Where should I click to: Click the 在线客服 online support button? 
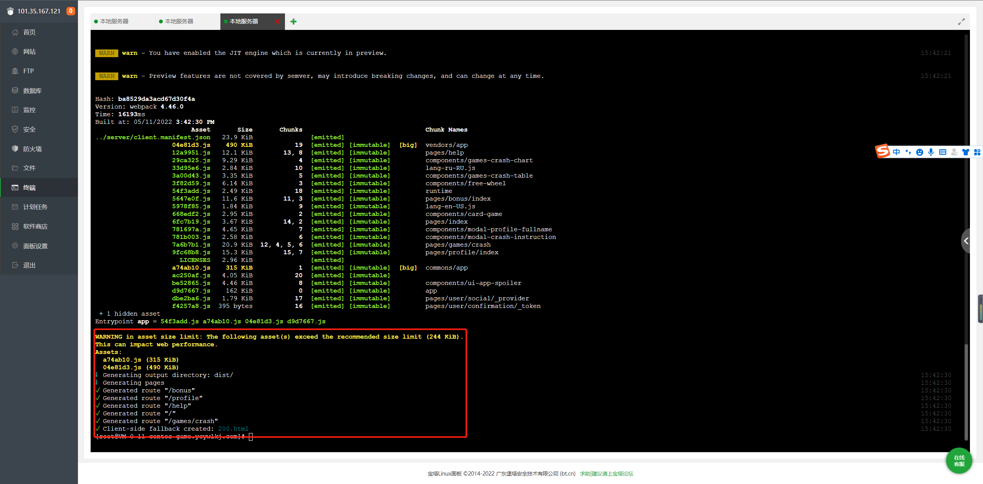pyautogui.click(x=959, y=461)
